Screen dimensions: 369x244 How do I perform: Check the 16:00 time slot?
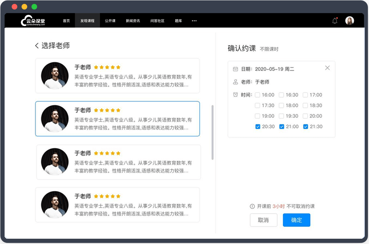[x=257, y=95]
